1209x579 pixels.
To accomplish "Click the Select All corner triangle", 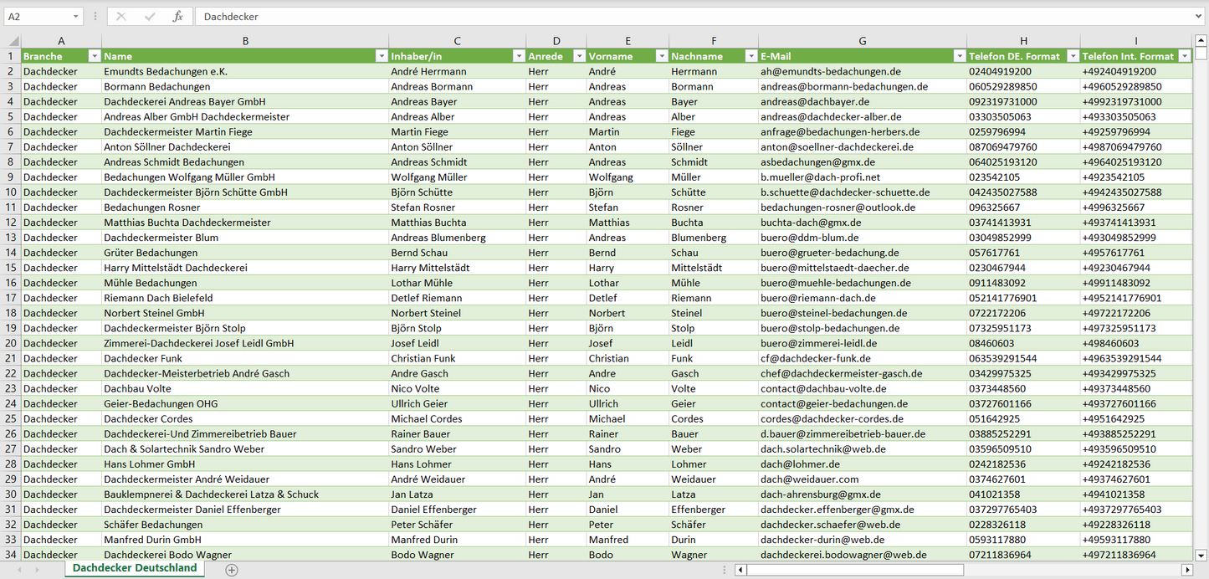I will pyautogui.click(x=12, y=41).
